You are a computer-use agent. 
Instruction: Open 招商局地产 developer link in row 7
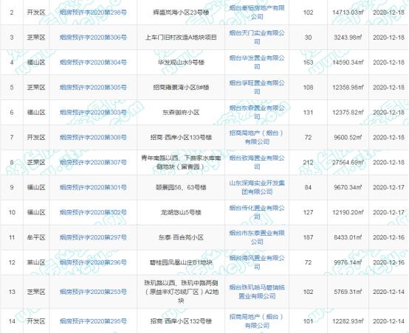(x=257, y=138)
